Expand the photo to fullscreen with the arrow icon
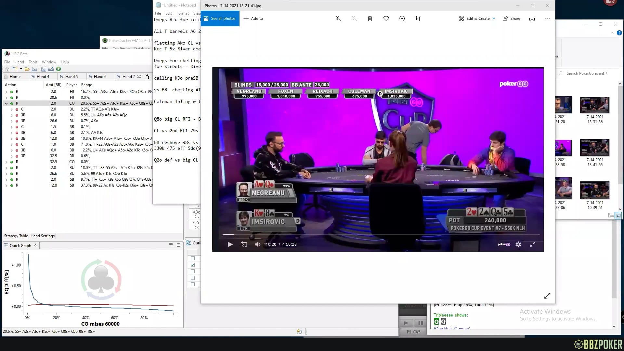This screenshot has height=351, width=624. click(547, 296)
